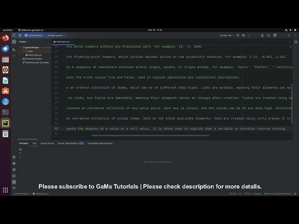Viewport: 299px width, 224px height.
Task: Select DataTypes.py in project tree
Action: [34, 55]
